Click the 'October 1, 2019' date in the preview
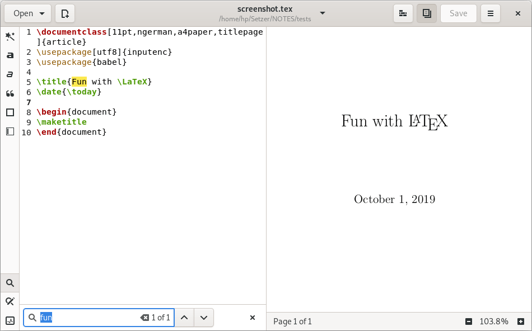The height and width of the screenshot is (331, 532). tap(395, 199)
